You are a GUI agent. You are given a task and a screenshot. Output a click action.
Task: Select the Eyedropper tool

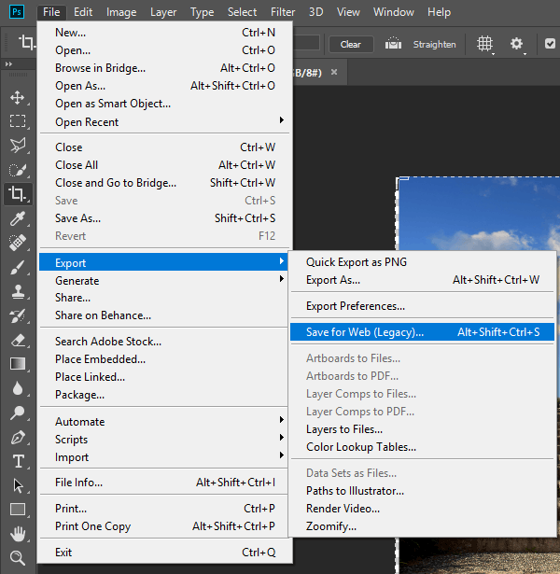(x=17, y=218)
